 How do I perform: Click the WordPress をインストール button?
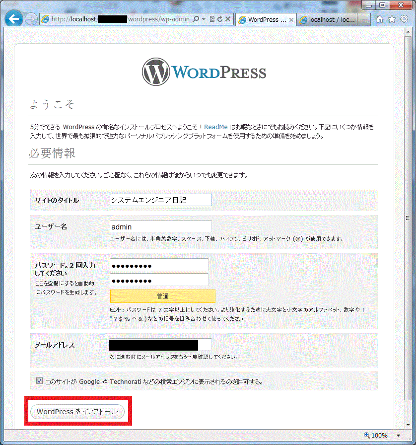(77, 412)
